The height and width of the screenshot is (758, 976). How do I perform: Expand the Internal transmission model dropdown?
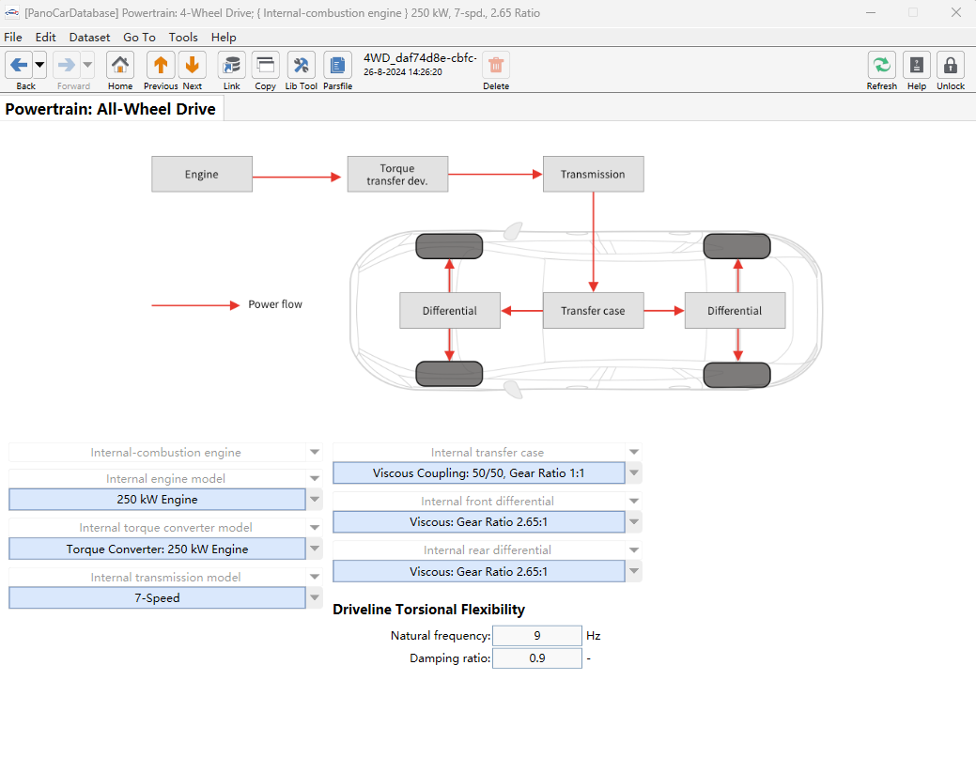[x=315, y=577]
